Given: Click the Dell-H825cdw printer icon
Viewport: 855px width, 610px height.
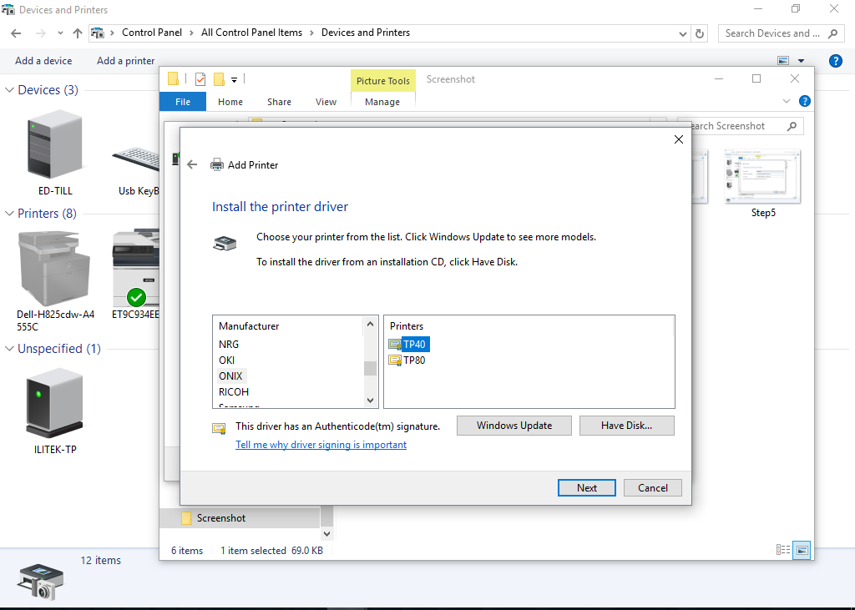Looking at the screenshot, I should pos(55,267).
